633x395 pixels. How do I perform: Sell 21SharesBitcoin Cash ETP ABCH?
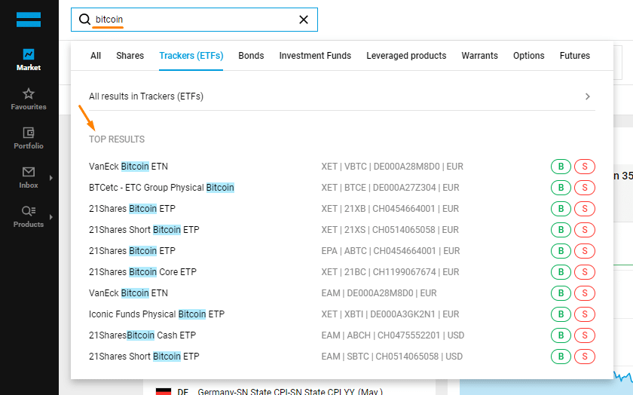(x=585, y=335)
